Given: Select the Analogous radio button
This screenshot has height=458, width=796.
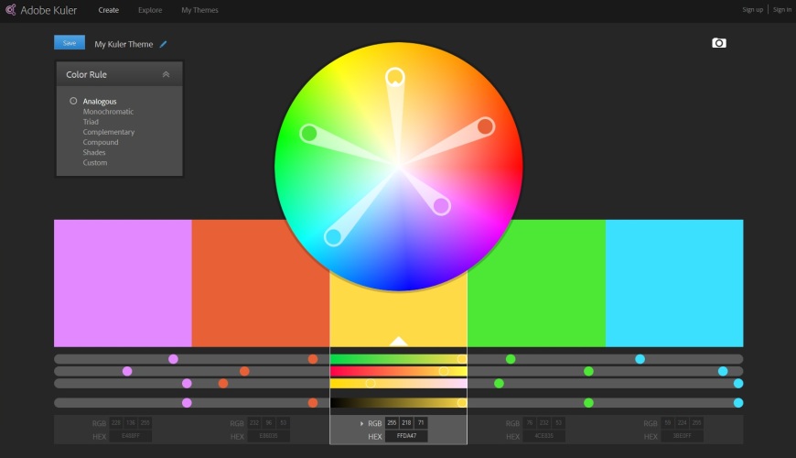Looking at the screenshot, I should [73, 101].
